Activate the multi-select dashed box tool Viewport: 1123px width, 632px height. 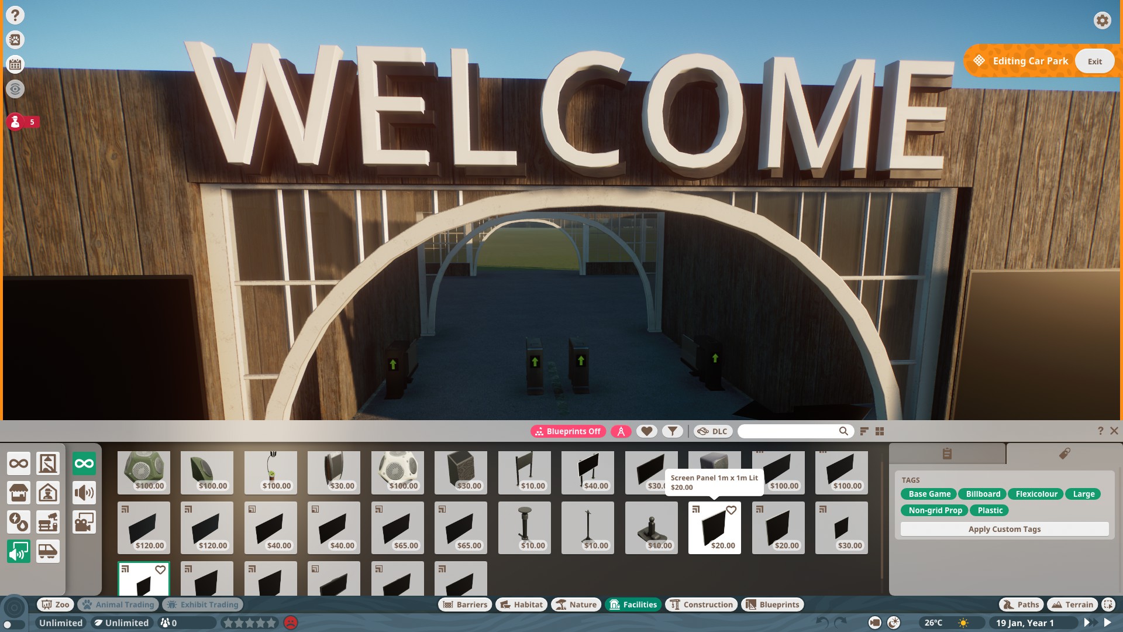[1108, 604]
